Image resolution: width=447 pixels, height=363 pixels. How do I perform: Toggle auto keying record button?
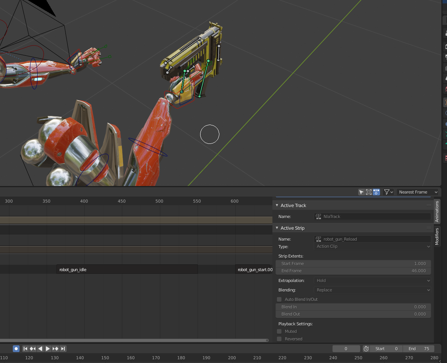16,349
